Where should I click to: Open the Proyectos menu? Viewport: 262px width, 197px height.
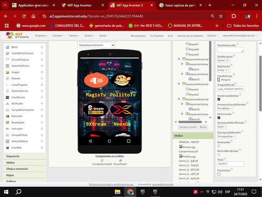tap(41, 35)
